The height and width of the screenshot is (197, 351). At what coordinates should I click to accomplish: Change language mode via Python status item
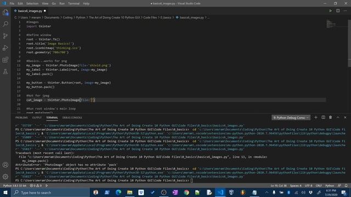pyautogui.click(x=330, y=186)
